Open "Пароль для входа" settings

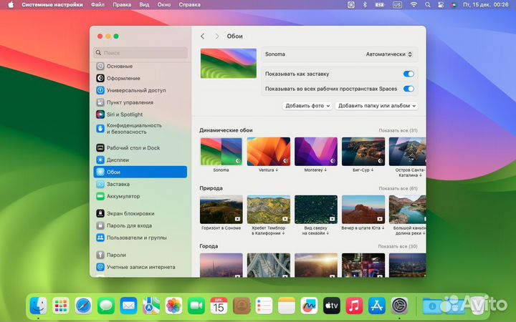coord(140,225)
